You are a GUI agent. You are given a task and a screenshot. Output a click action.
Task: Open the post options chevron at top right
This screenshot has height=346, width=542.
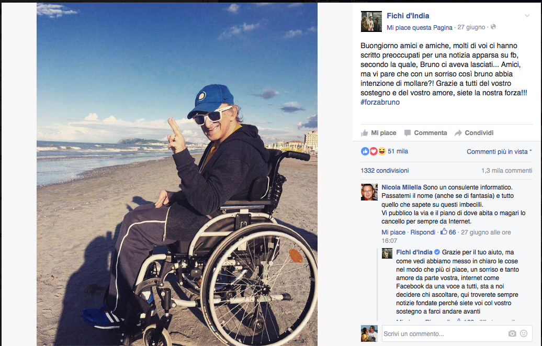(527, 16)
